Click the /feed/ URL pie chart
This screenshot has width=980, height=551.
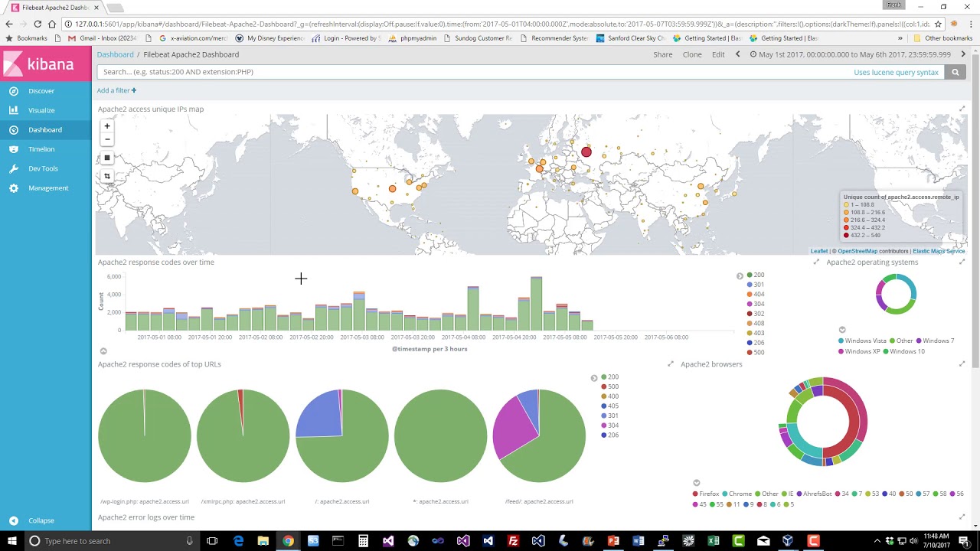(x=539, y=436)
